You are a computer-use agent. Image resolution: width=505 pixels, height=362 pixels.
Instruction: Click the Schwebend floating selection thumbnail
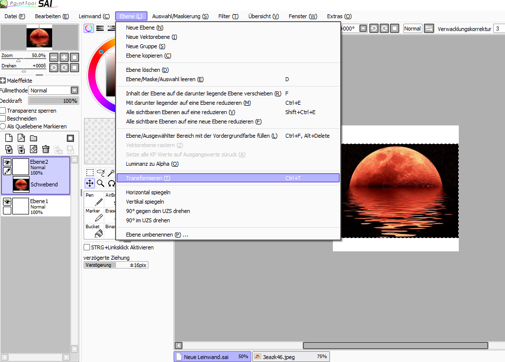click(x=21, y=184)
